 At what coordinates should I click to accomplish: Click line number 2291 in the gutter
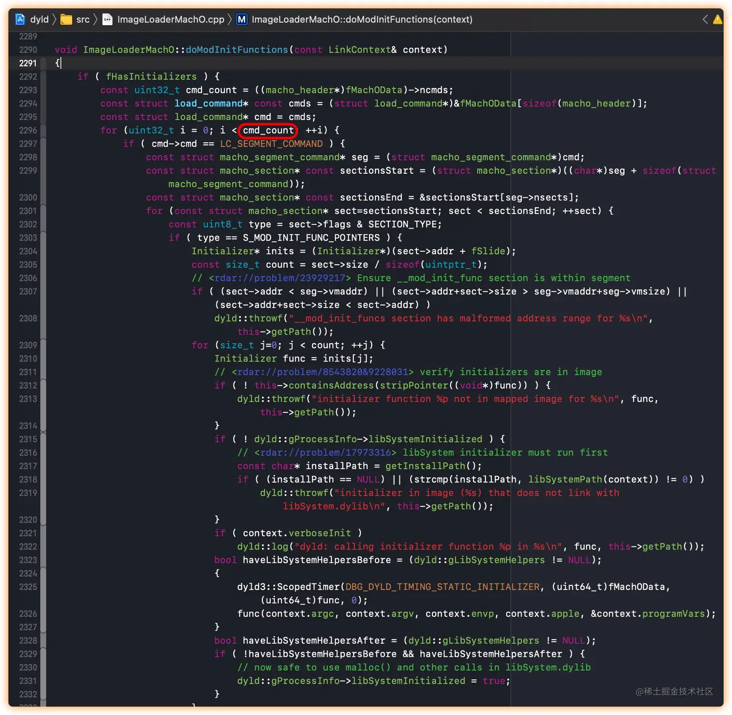tap(28, 63)
